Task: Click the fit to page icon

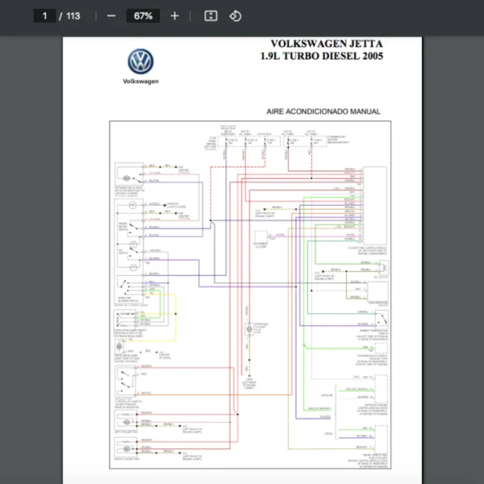Action: [211, 16]
